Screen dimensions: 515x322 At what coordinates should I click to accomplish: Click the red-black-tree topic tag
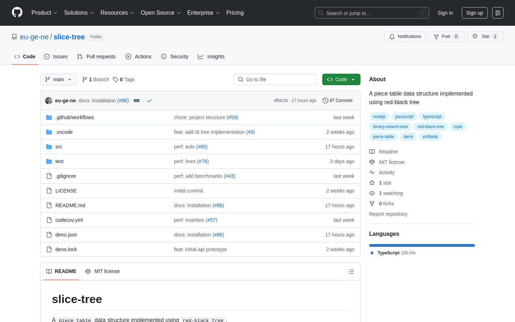click(431, 127)
